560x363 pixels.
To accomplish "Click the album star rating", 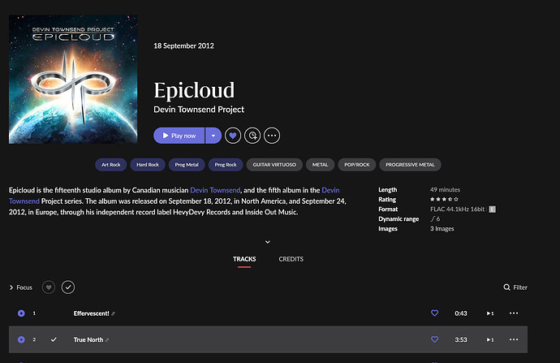I will 444,199.
